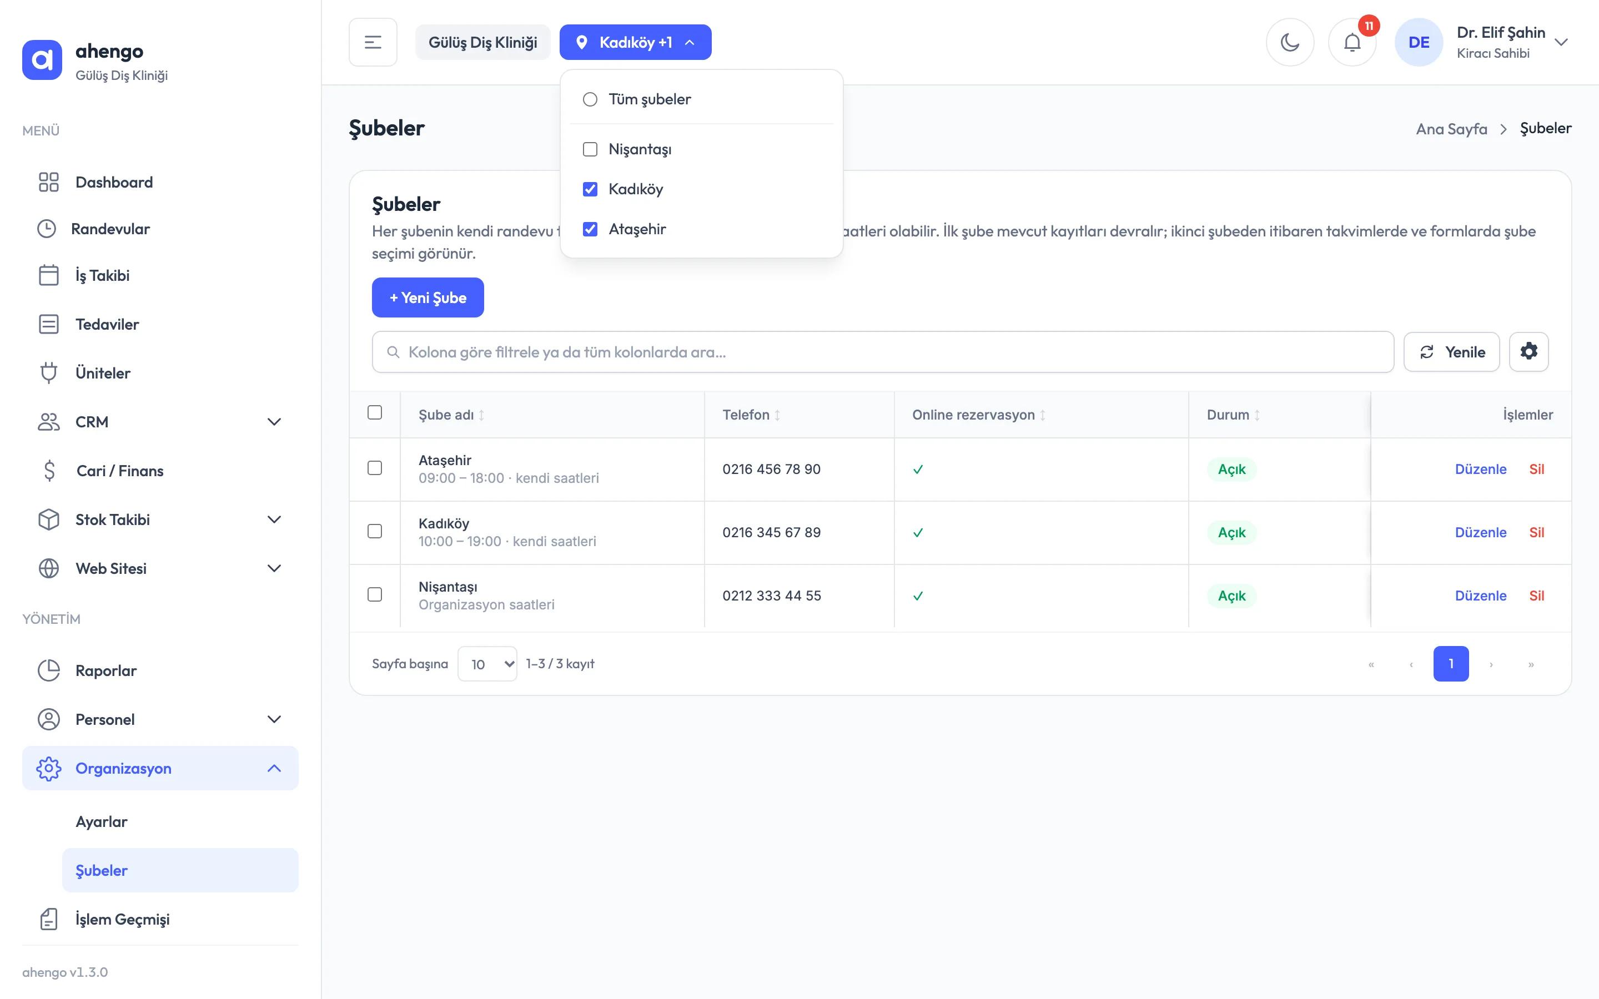Viewport: 1599px width, 999px height.
Task: Open table column settings gear
Action: point(1528,351)
